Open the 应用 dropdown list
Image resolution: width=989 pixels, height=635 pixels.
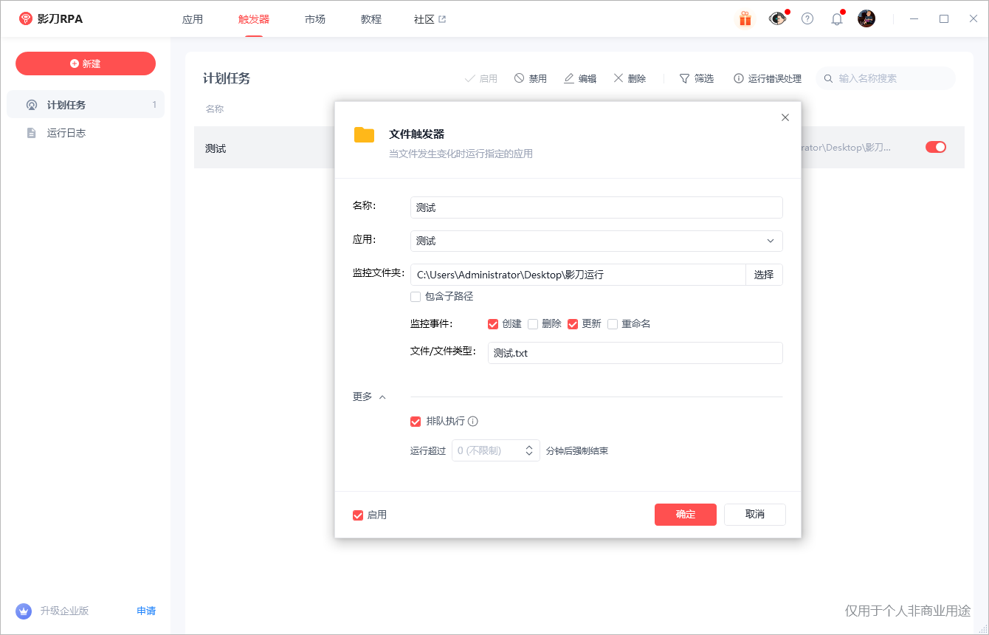pos(770,241)
